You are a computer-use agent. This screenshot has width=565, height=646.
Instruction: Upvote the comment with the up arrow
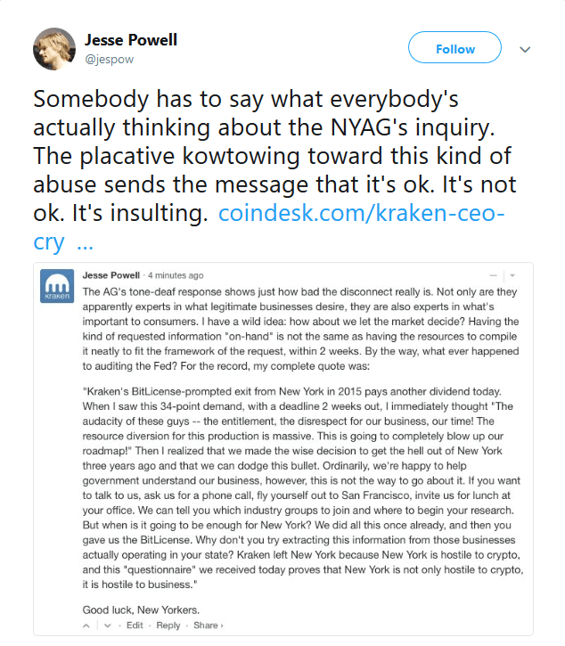[87, 626]
